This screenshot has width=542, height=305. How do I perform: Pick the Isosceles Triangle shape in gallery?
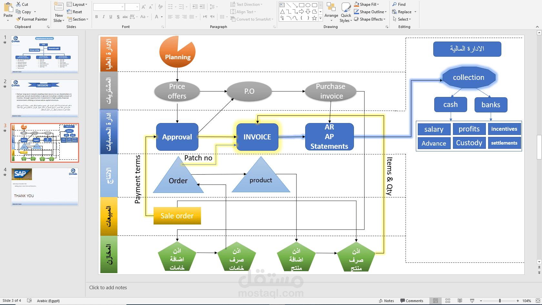282,12
